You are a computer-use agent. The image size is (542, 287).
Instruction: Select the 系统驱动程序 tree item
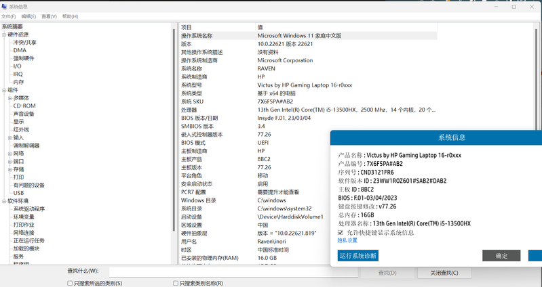[x=29, y=209]
